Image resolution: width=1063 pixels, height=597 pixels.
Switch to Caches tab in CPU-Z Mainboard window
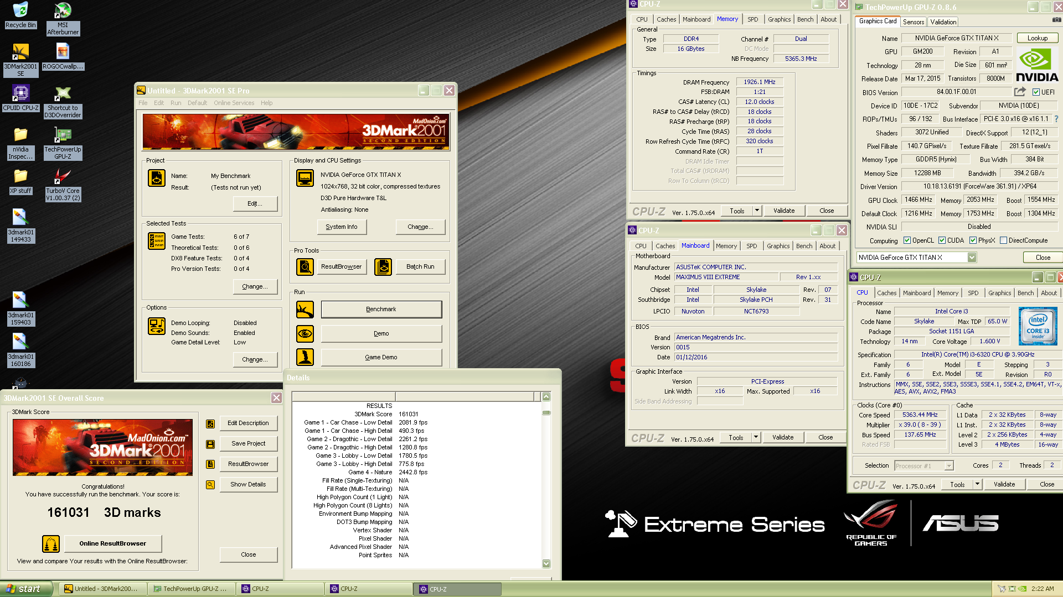[x=665, y=246]
